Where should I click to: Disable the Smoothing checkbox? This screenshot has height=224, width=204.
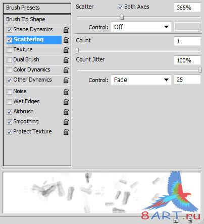coord(9,122)
